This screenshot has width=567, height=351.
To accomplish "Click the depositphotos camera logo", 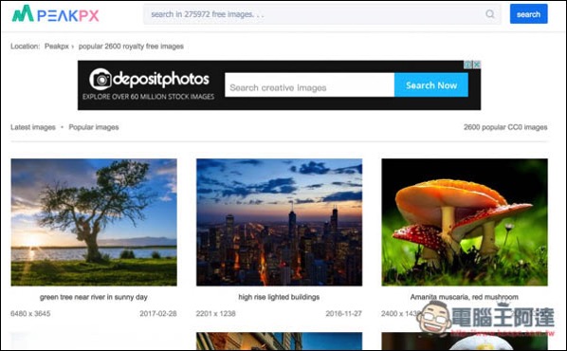I will pyautogui.click(x=101, y=80).
